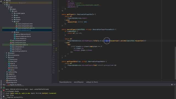Click the index.html file icon
176x99 pixels.
tap(9, 62)
